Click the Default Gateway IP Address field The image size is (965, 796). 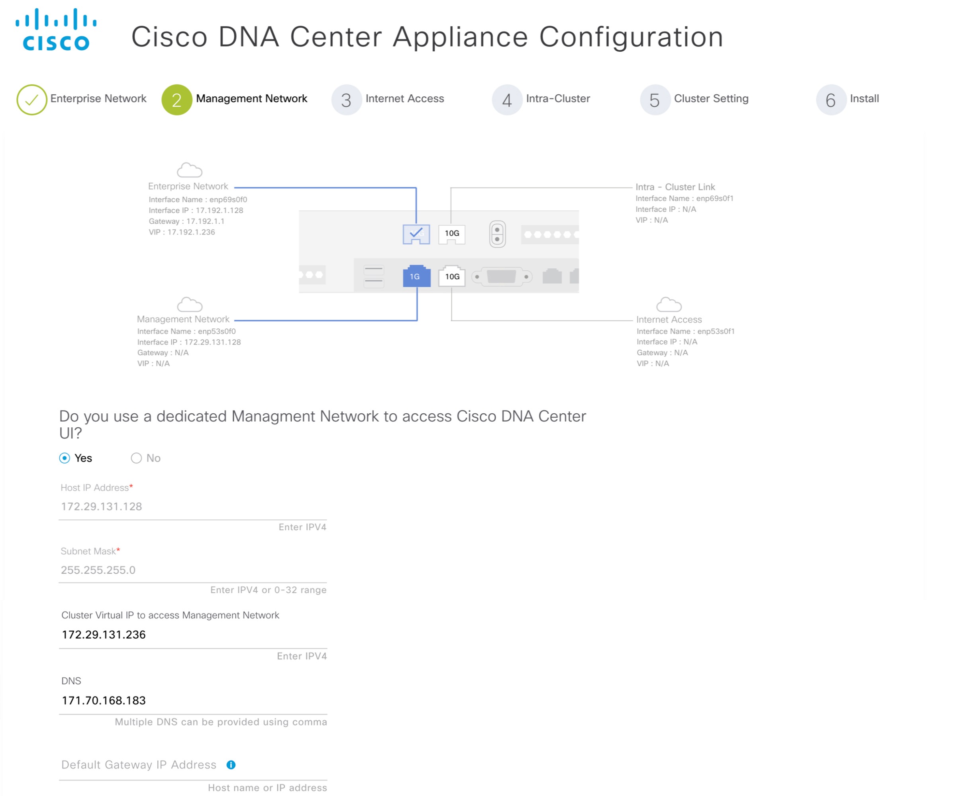(x=193, y=765)
